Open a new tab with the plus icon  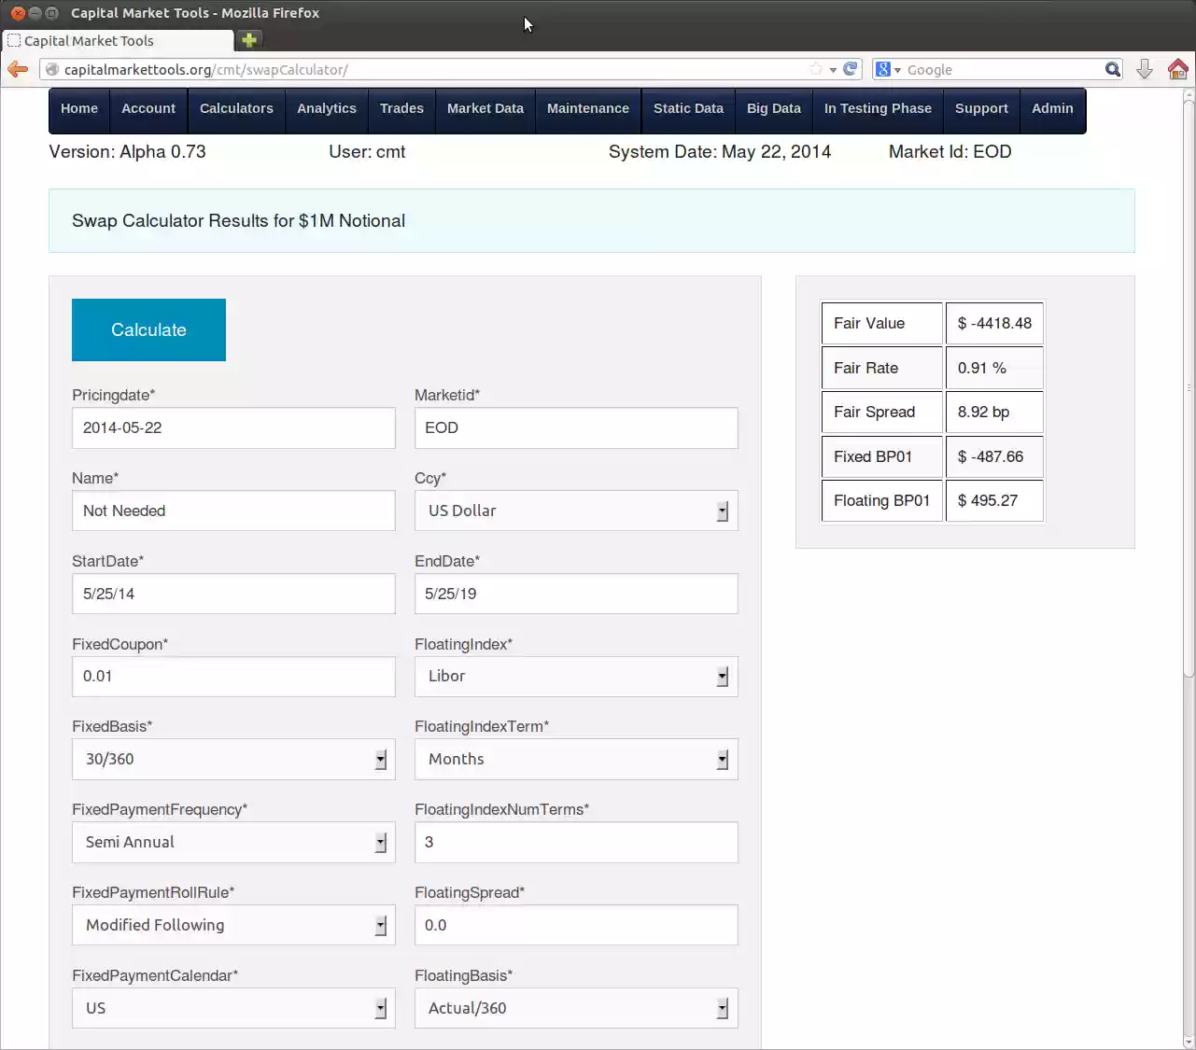(248, 41)
